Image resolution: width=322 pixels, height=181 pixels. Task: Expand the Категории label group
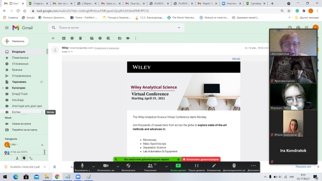pyautogui.click(x=3, y=88)
